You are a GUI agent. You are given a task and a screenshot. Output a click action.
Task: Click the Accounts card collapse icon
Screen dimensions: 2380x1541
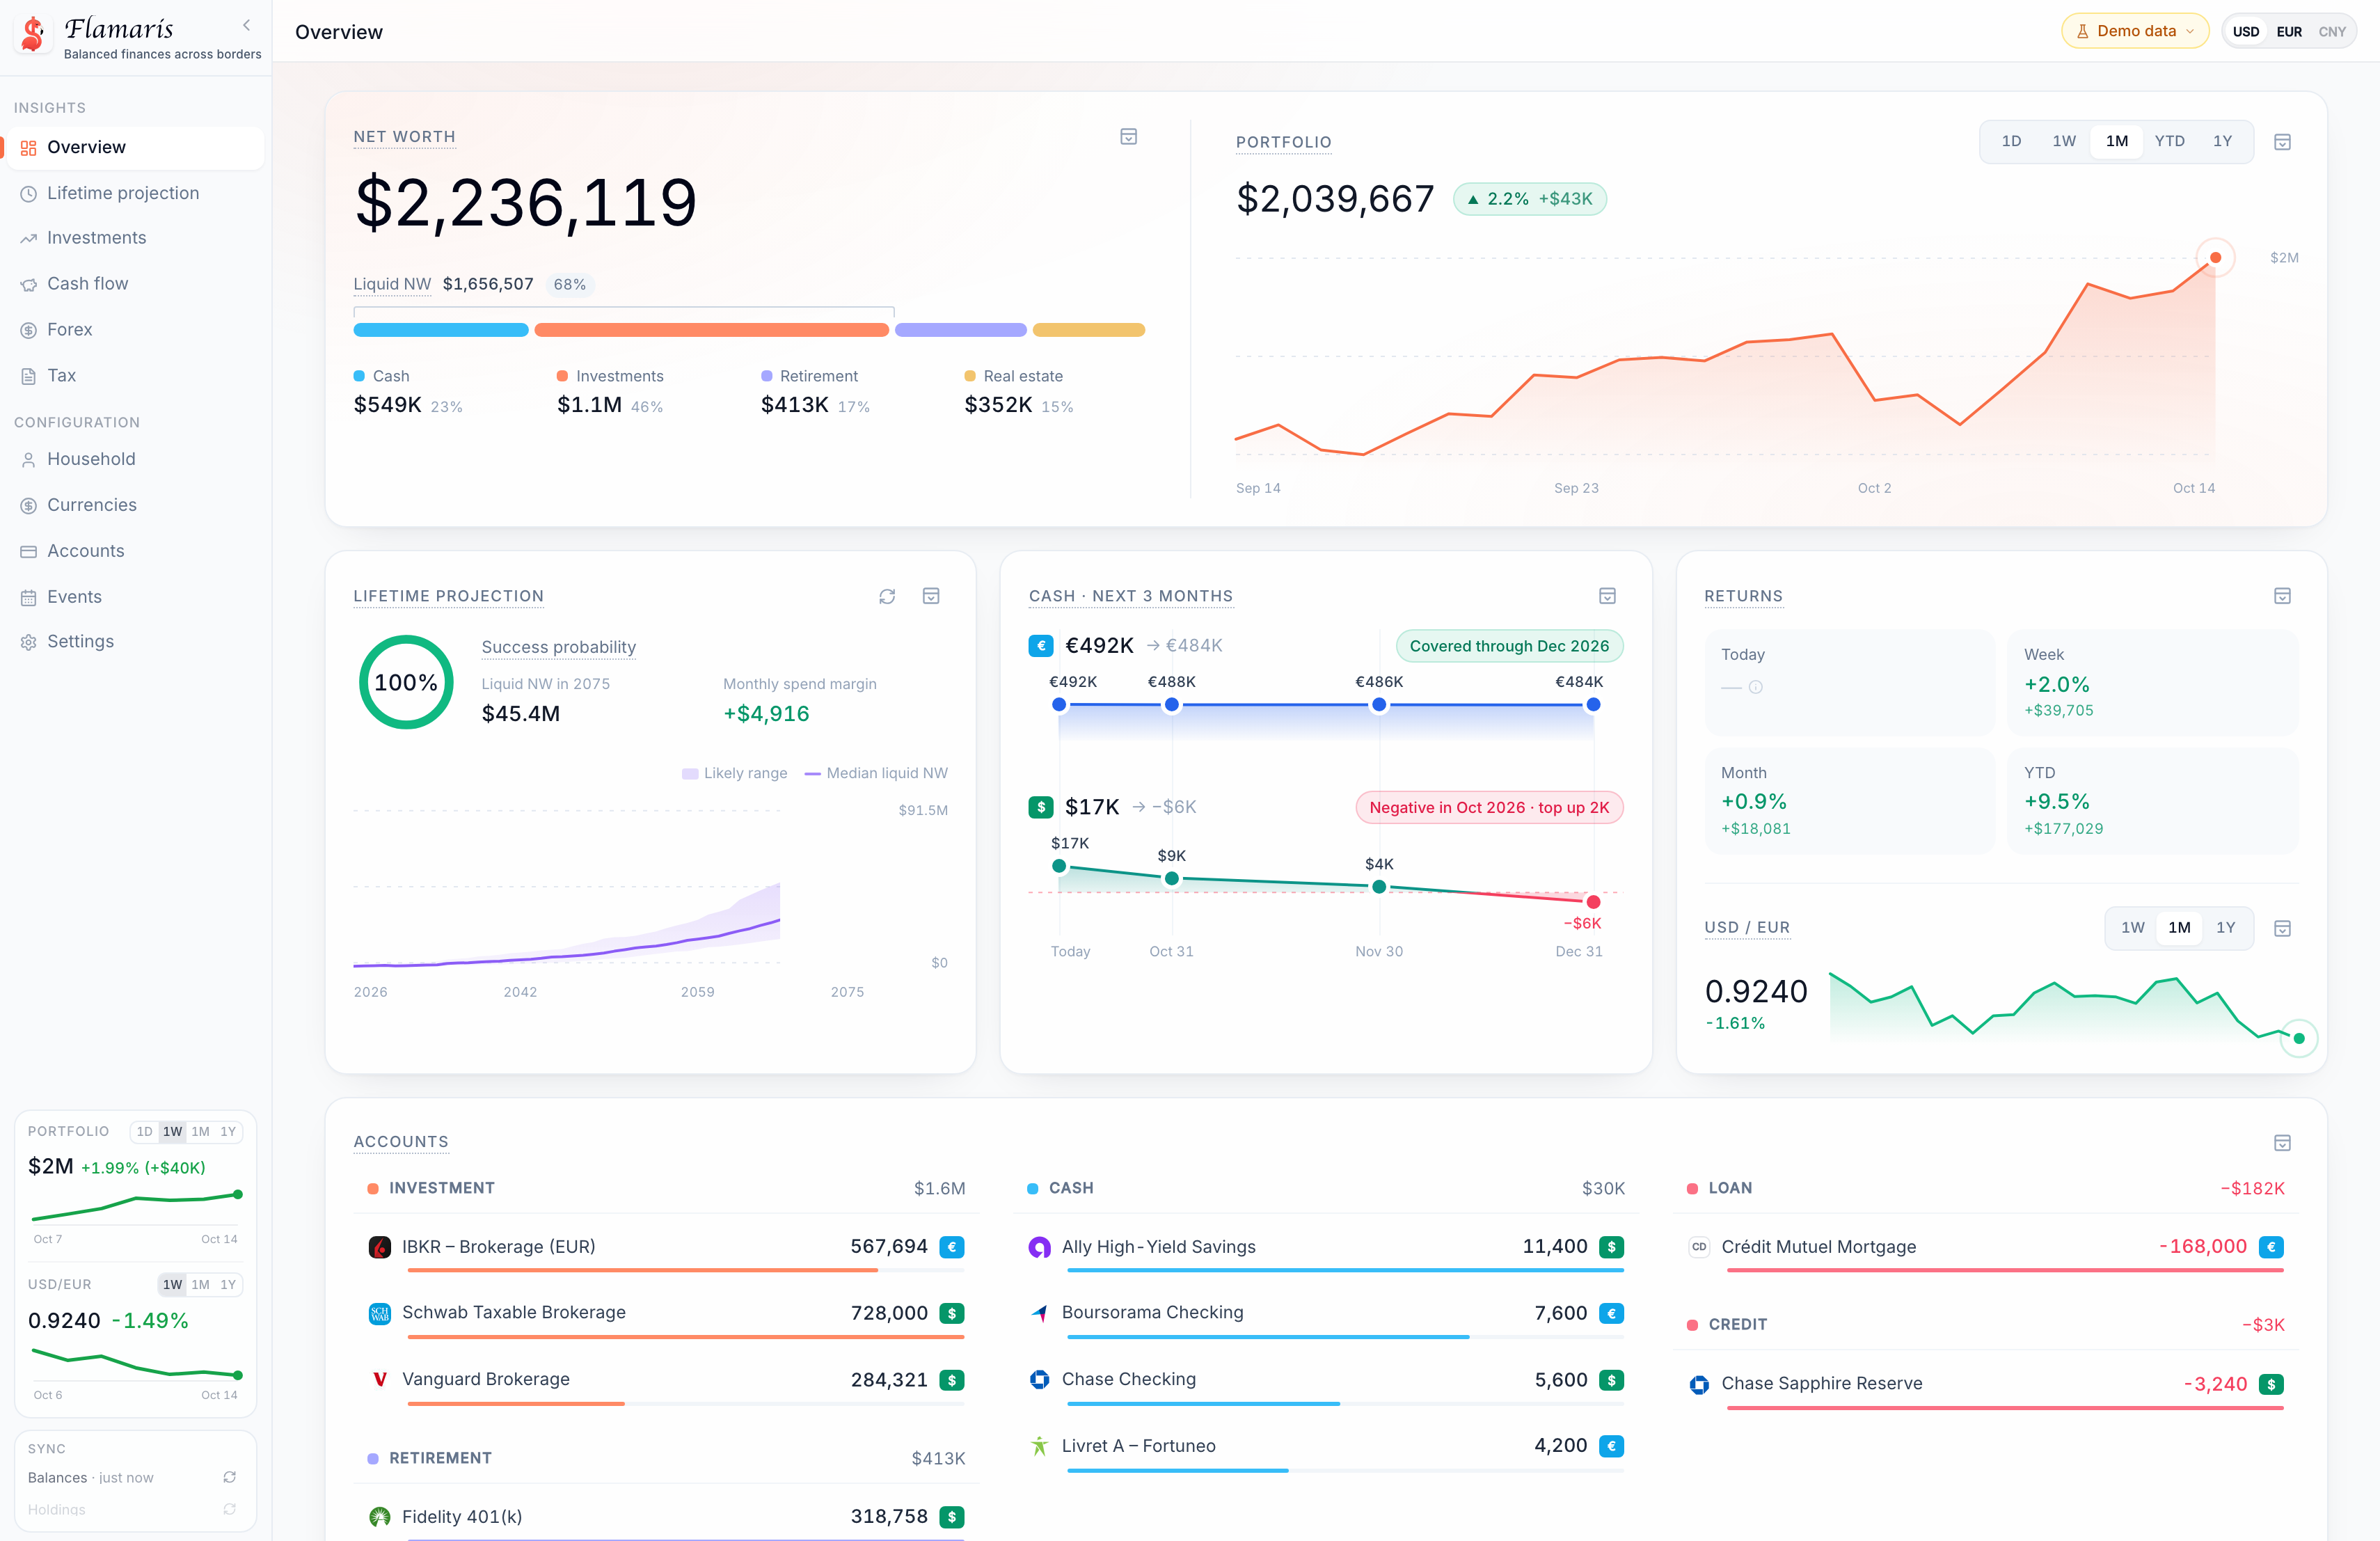click(2282, 1142)
